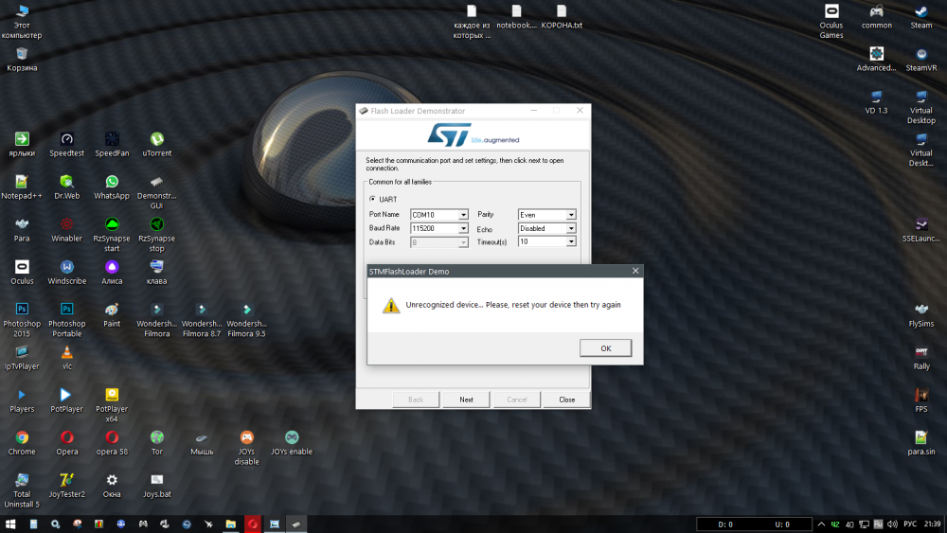Screen dimensions: 947x533
Task: Click the Steam desktop icon
Action: click(x=921, y=12)
